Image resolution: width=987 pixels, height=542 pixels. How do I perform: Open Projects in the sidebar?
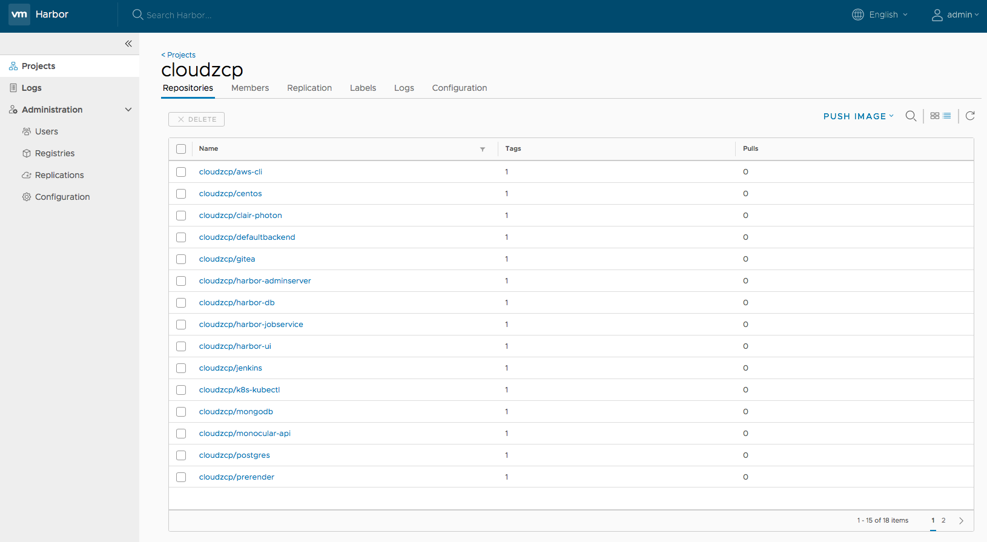click(70, 66)
